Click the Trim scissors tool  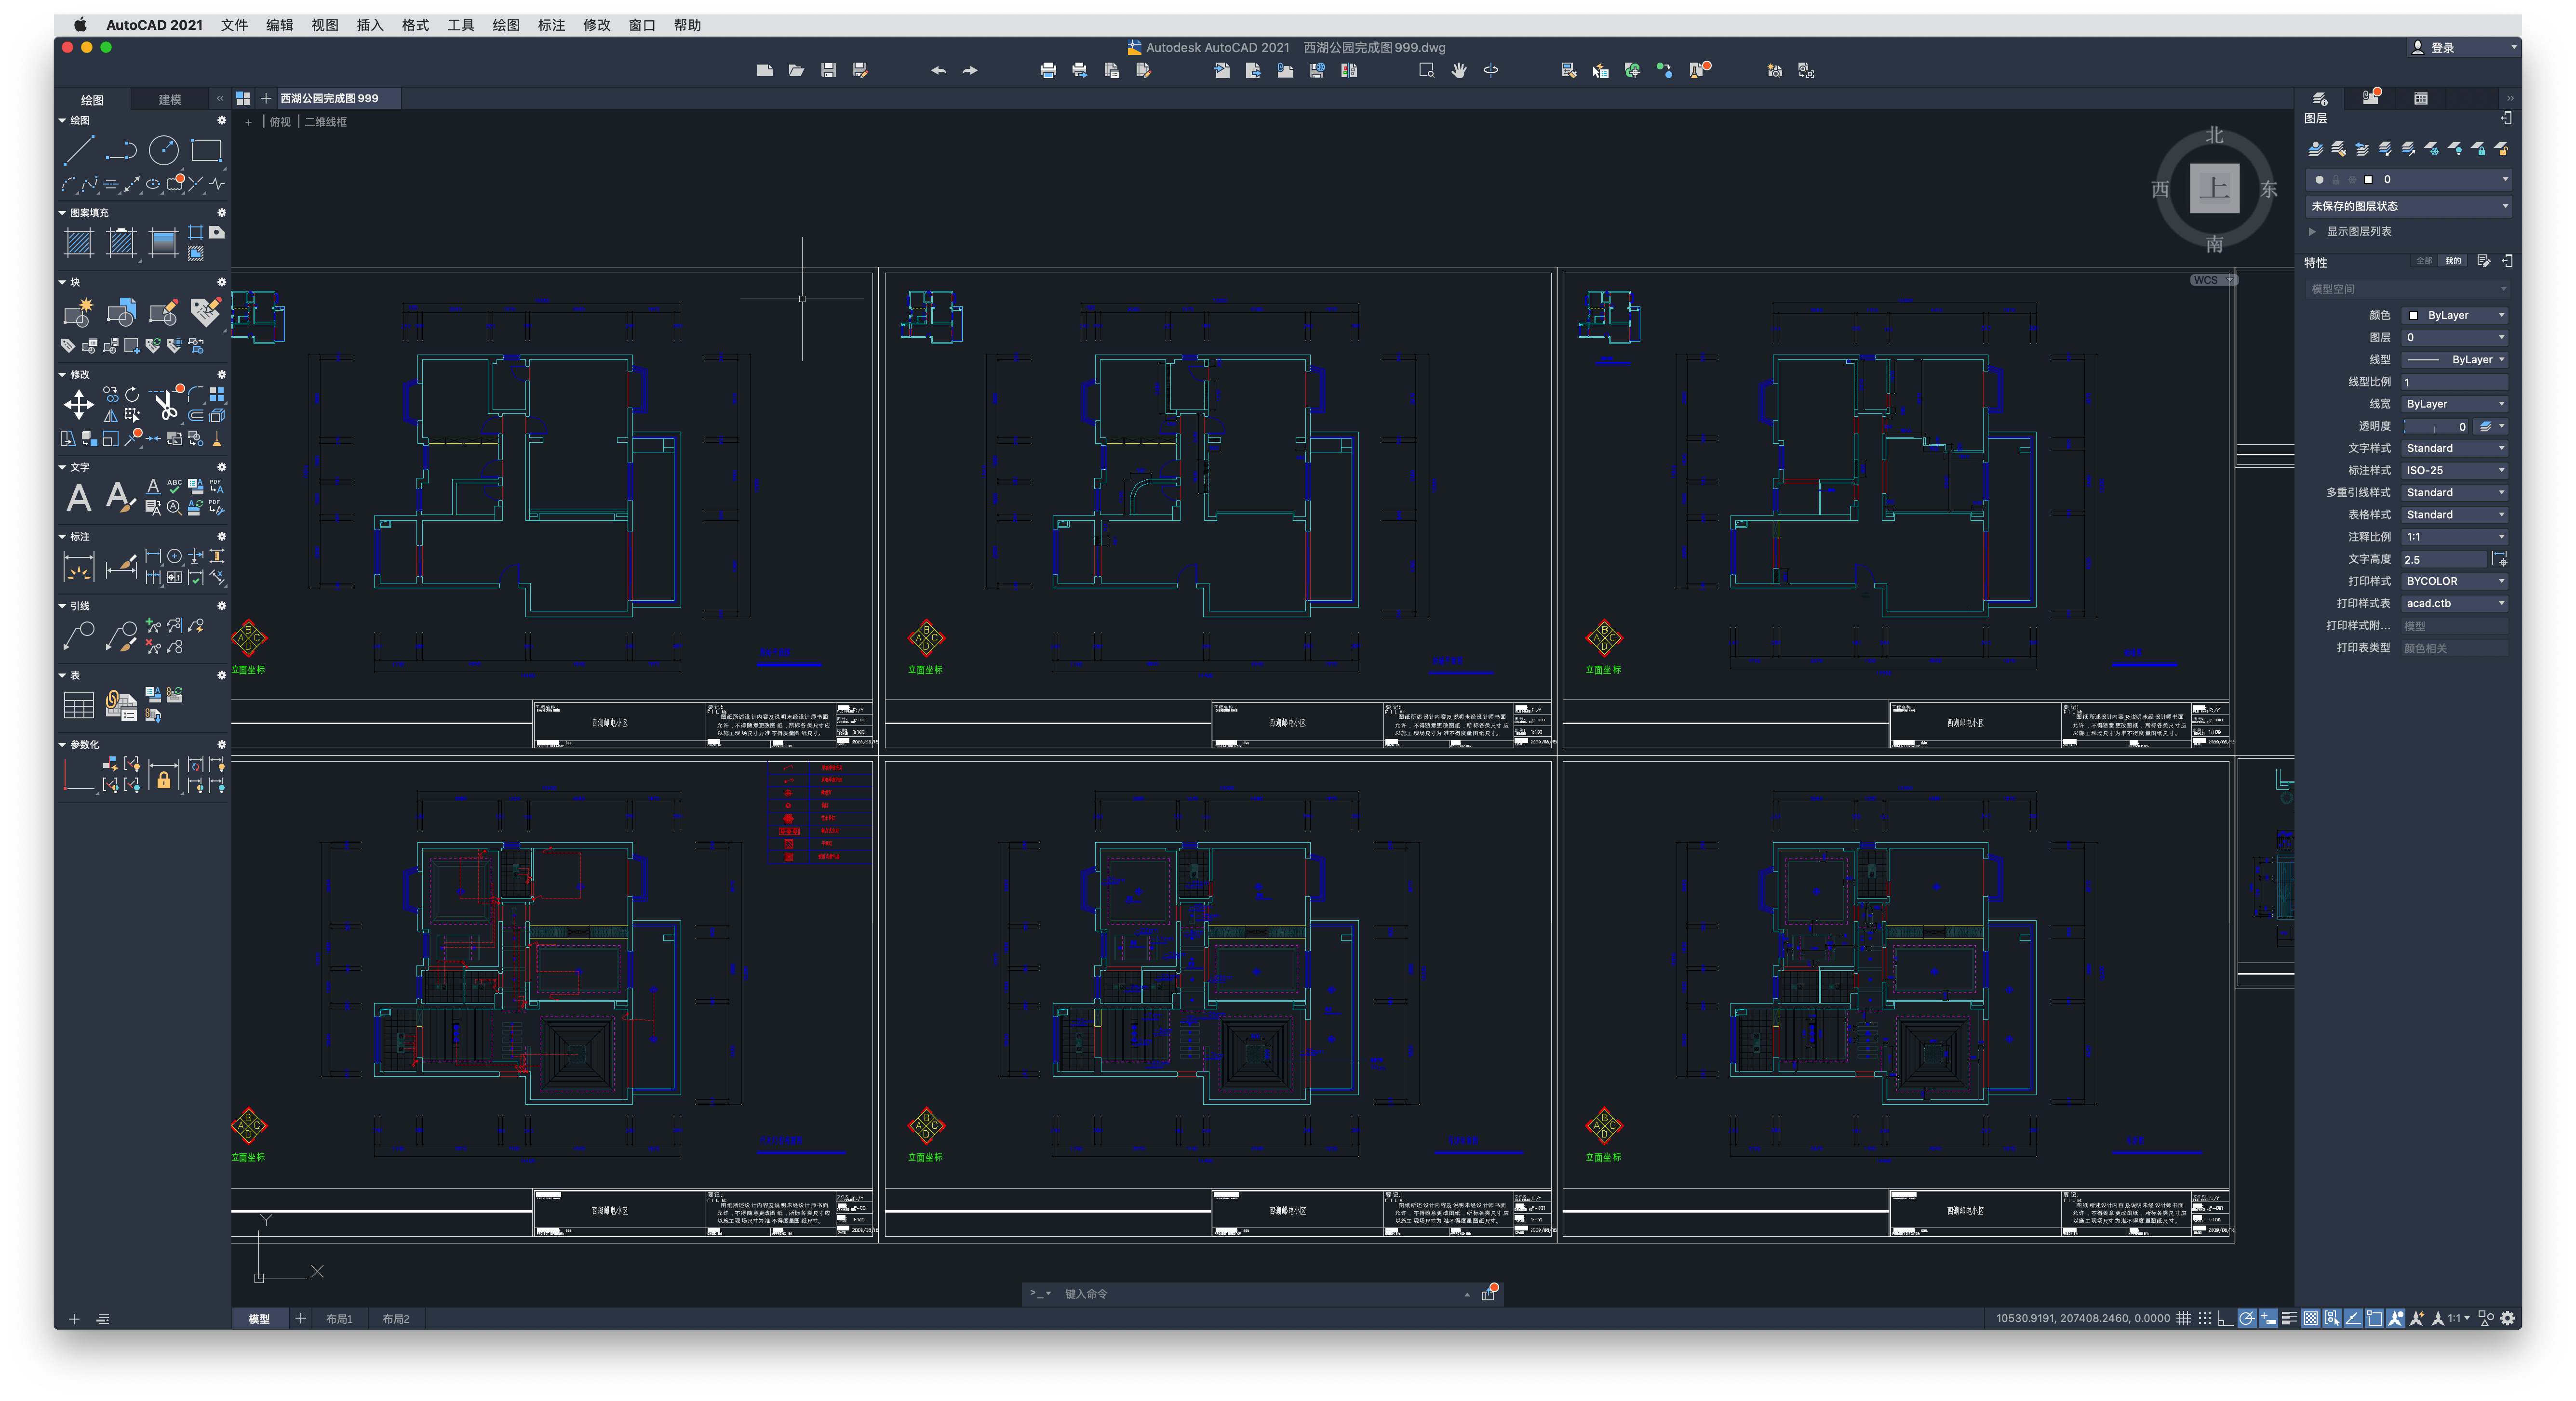[165, 405]
